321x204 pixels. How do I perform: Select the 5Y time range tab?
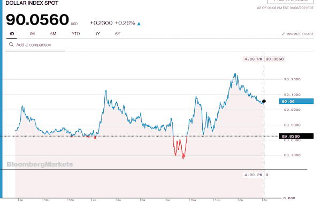point(118,34)
